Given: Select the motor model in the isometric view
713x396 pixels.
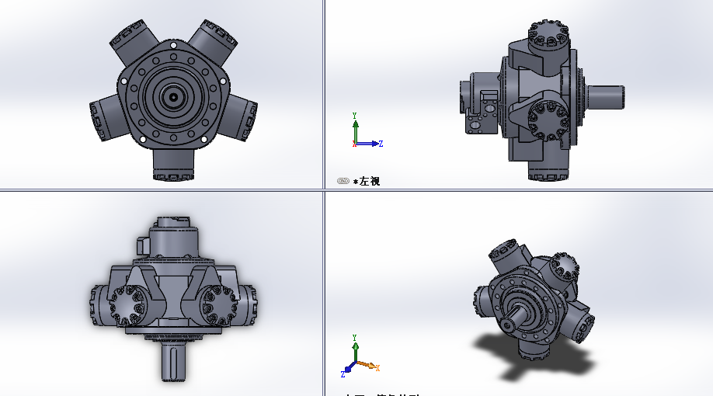Looking at the screenshot, I should (534, 298).
